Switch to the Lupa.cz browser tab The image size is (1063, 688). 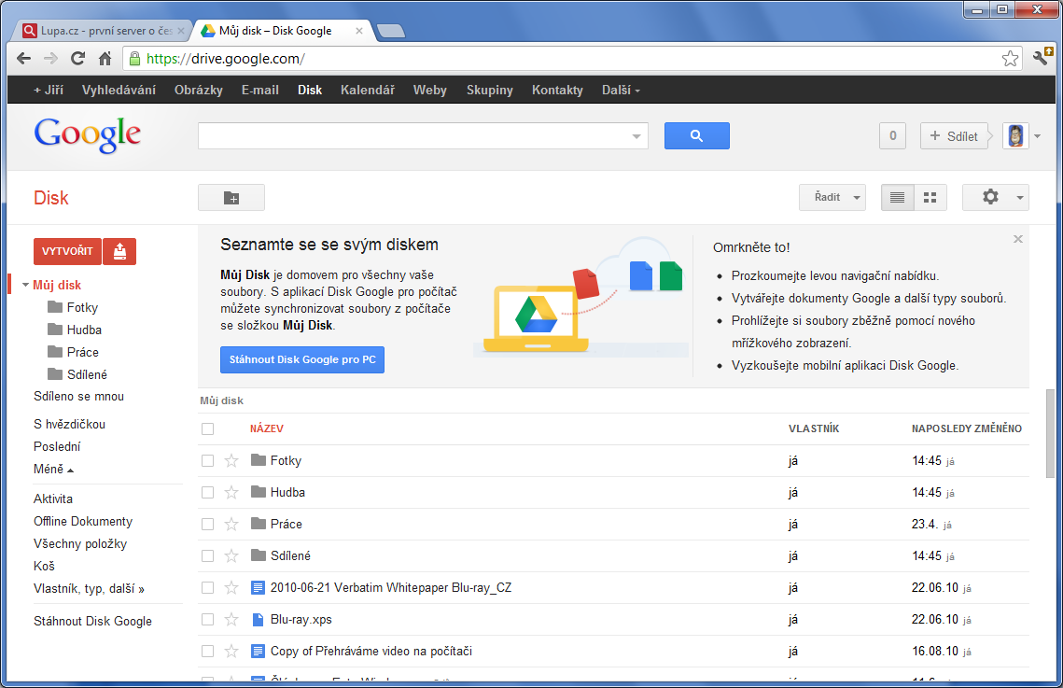point(100,31)
